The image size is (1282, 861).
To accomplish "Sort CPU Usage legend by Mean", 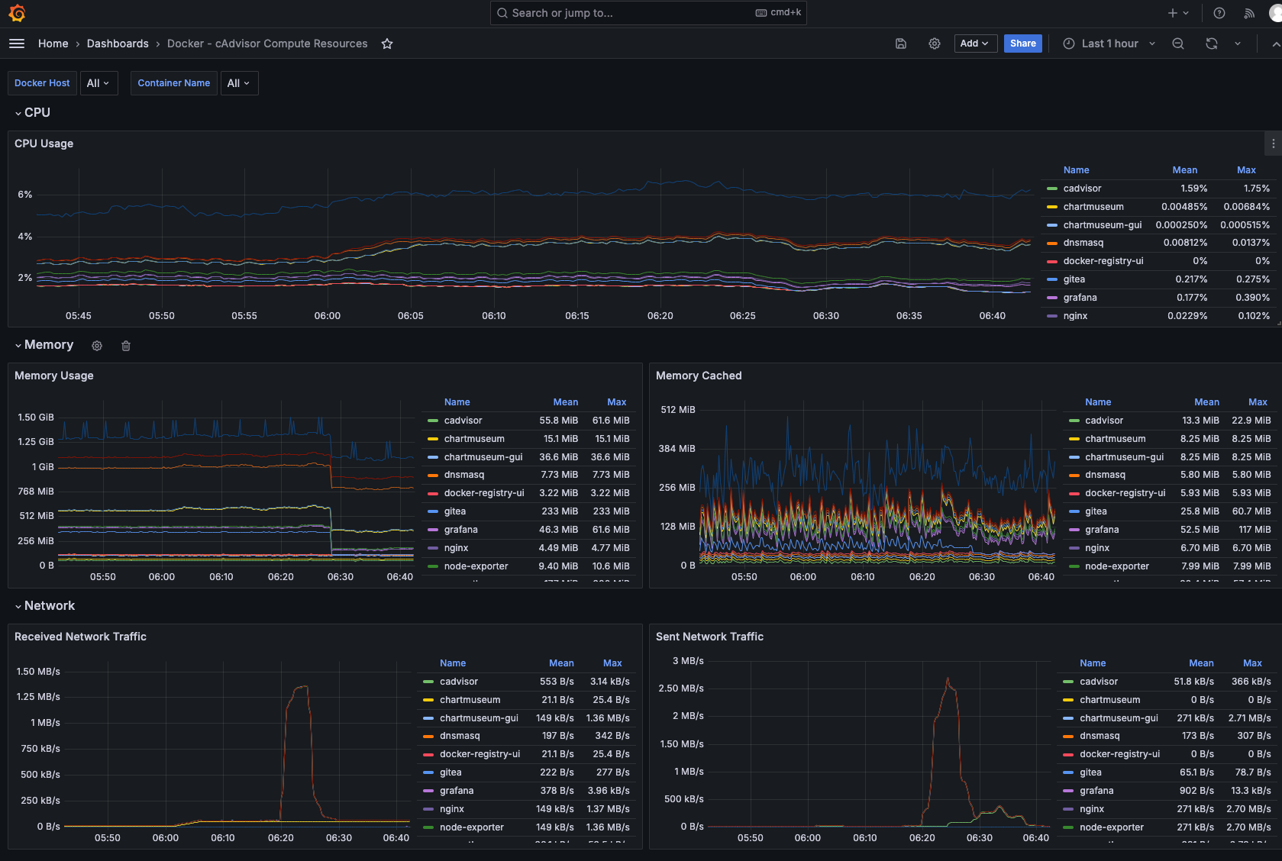I will pyautogui.click(x=1184, y=170).
